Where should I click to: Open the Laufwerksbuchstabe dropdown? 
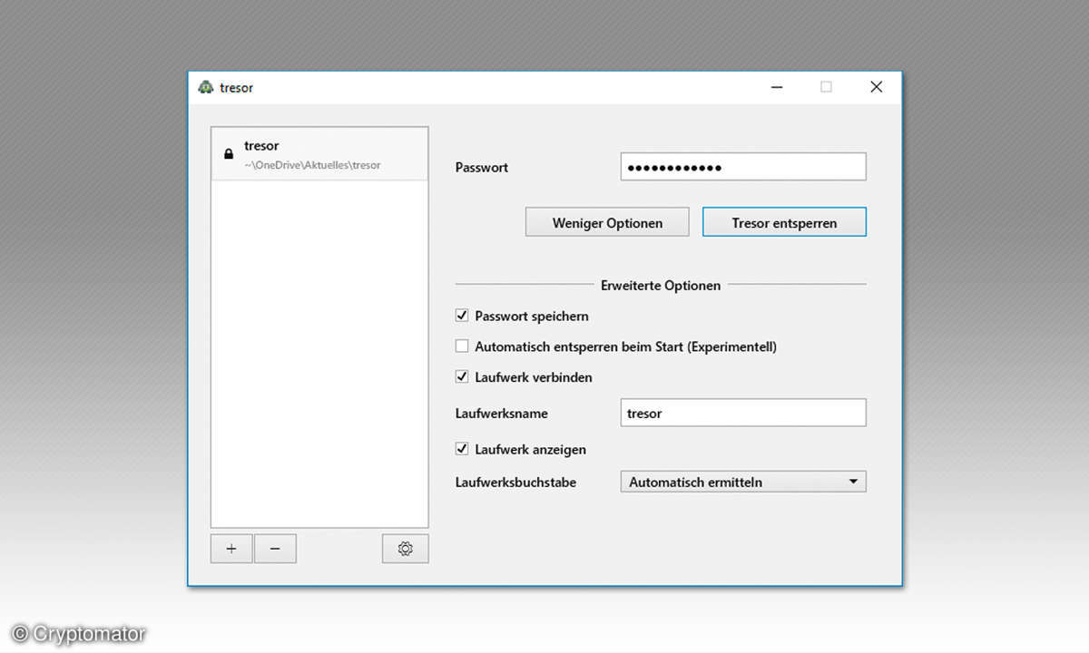point(742,482)
